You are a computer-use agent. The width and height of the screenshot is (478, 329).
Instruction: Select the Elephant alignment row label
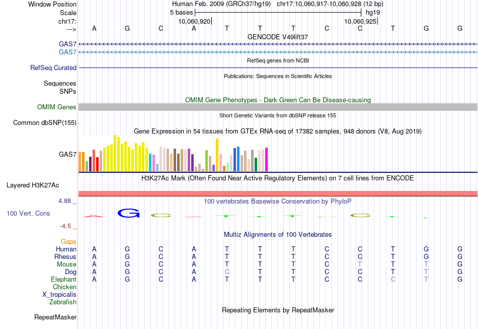(x=64, y=279)
